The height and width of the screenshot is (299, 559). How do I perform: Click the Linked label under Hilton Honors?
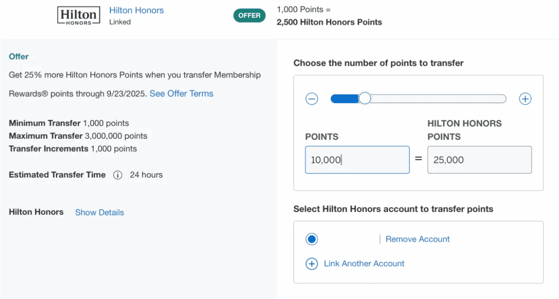120,22
